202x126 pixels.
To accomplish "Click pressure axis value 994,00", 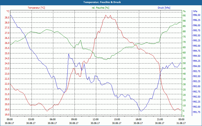I will click(x=197, y=66).
